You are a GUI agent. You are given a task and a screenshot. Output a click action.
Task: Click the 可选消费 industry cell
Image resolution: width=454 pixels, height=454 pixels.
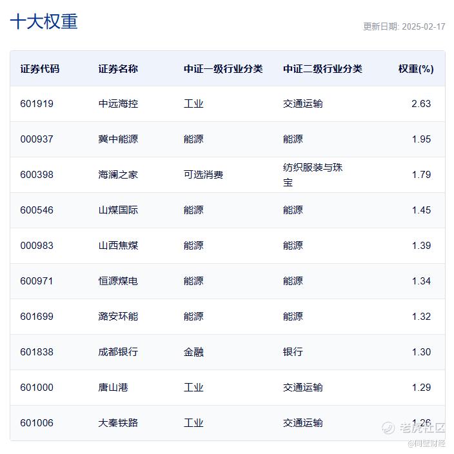coord(203,175)
